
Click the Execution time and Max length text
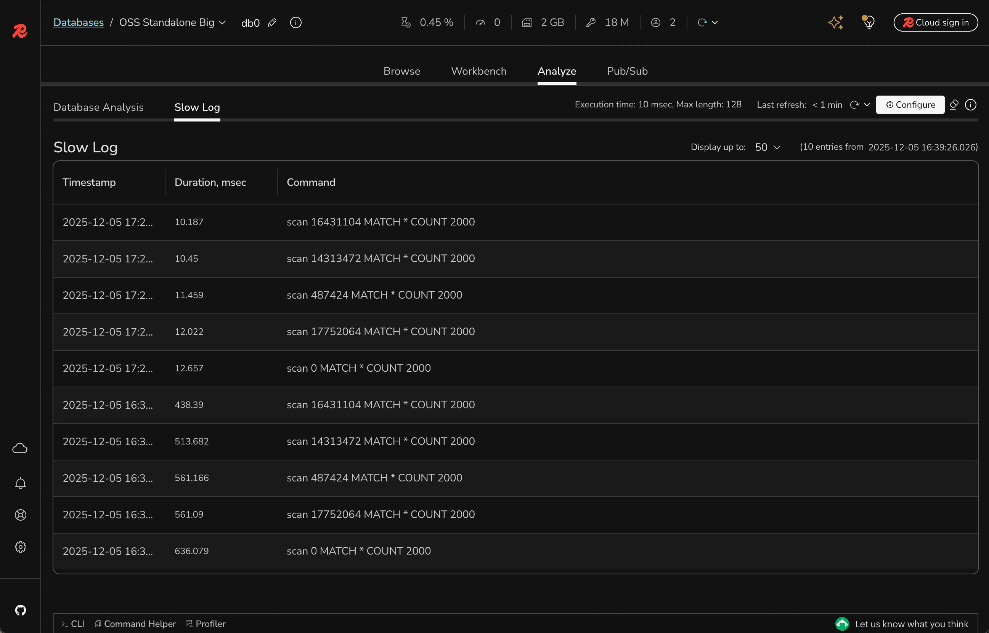(x=658, y=105)
